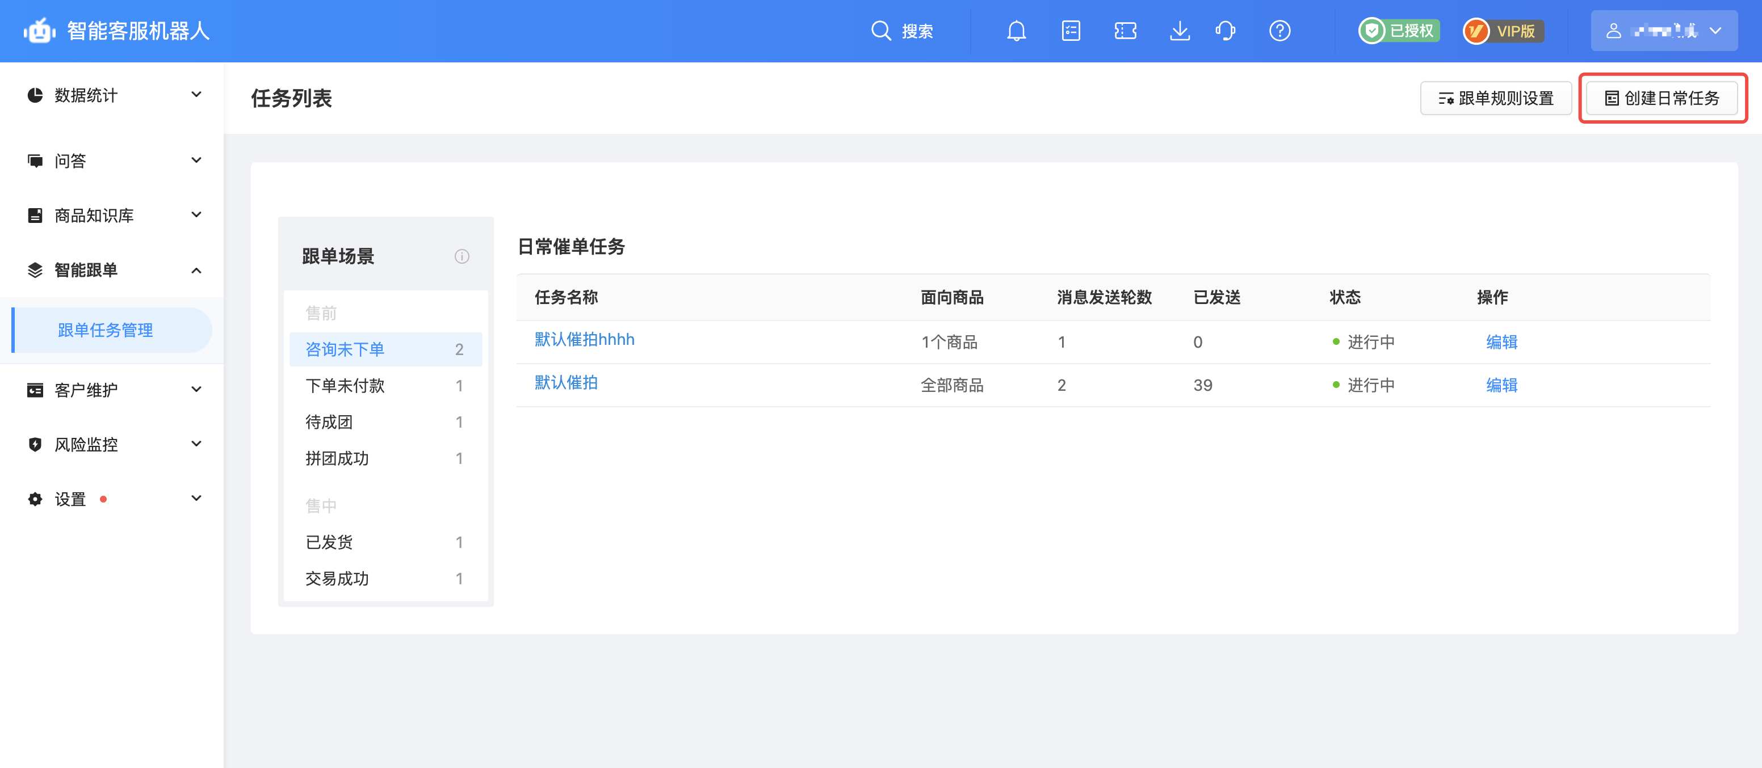
Task: Select 下单未付款 scenario
Action: (385, 385)
